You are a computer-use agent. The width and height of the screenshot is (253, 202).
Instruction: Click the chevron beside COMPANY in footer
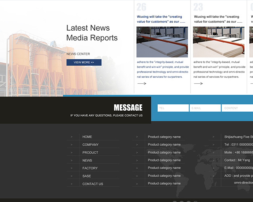[x=72, y=145]
